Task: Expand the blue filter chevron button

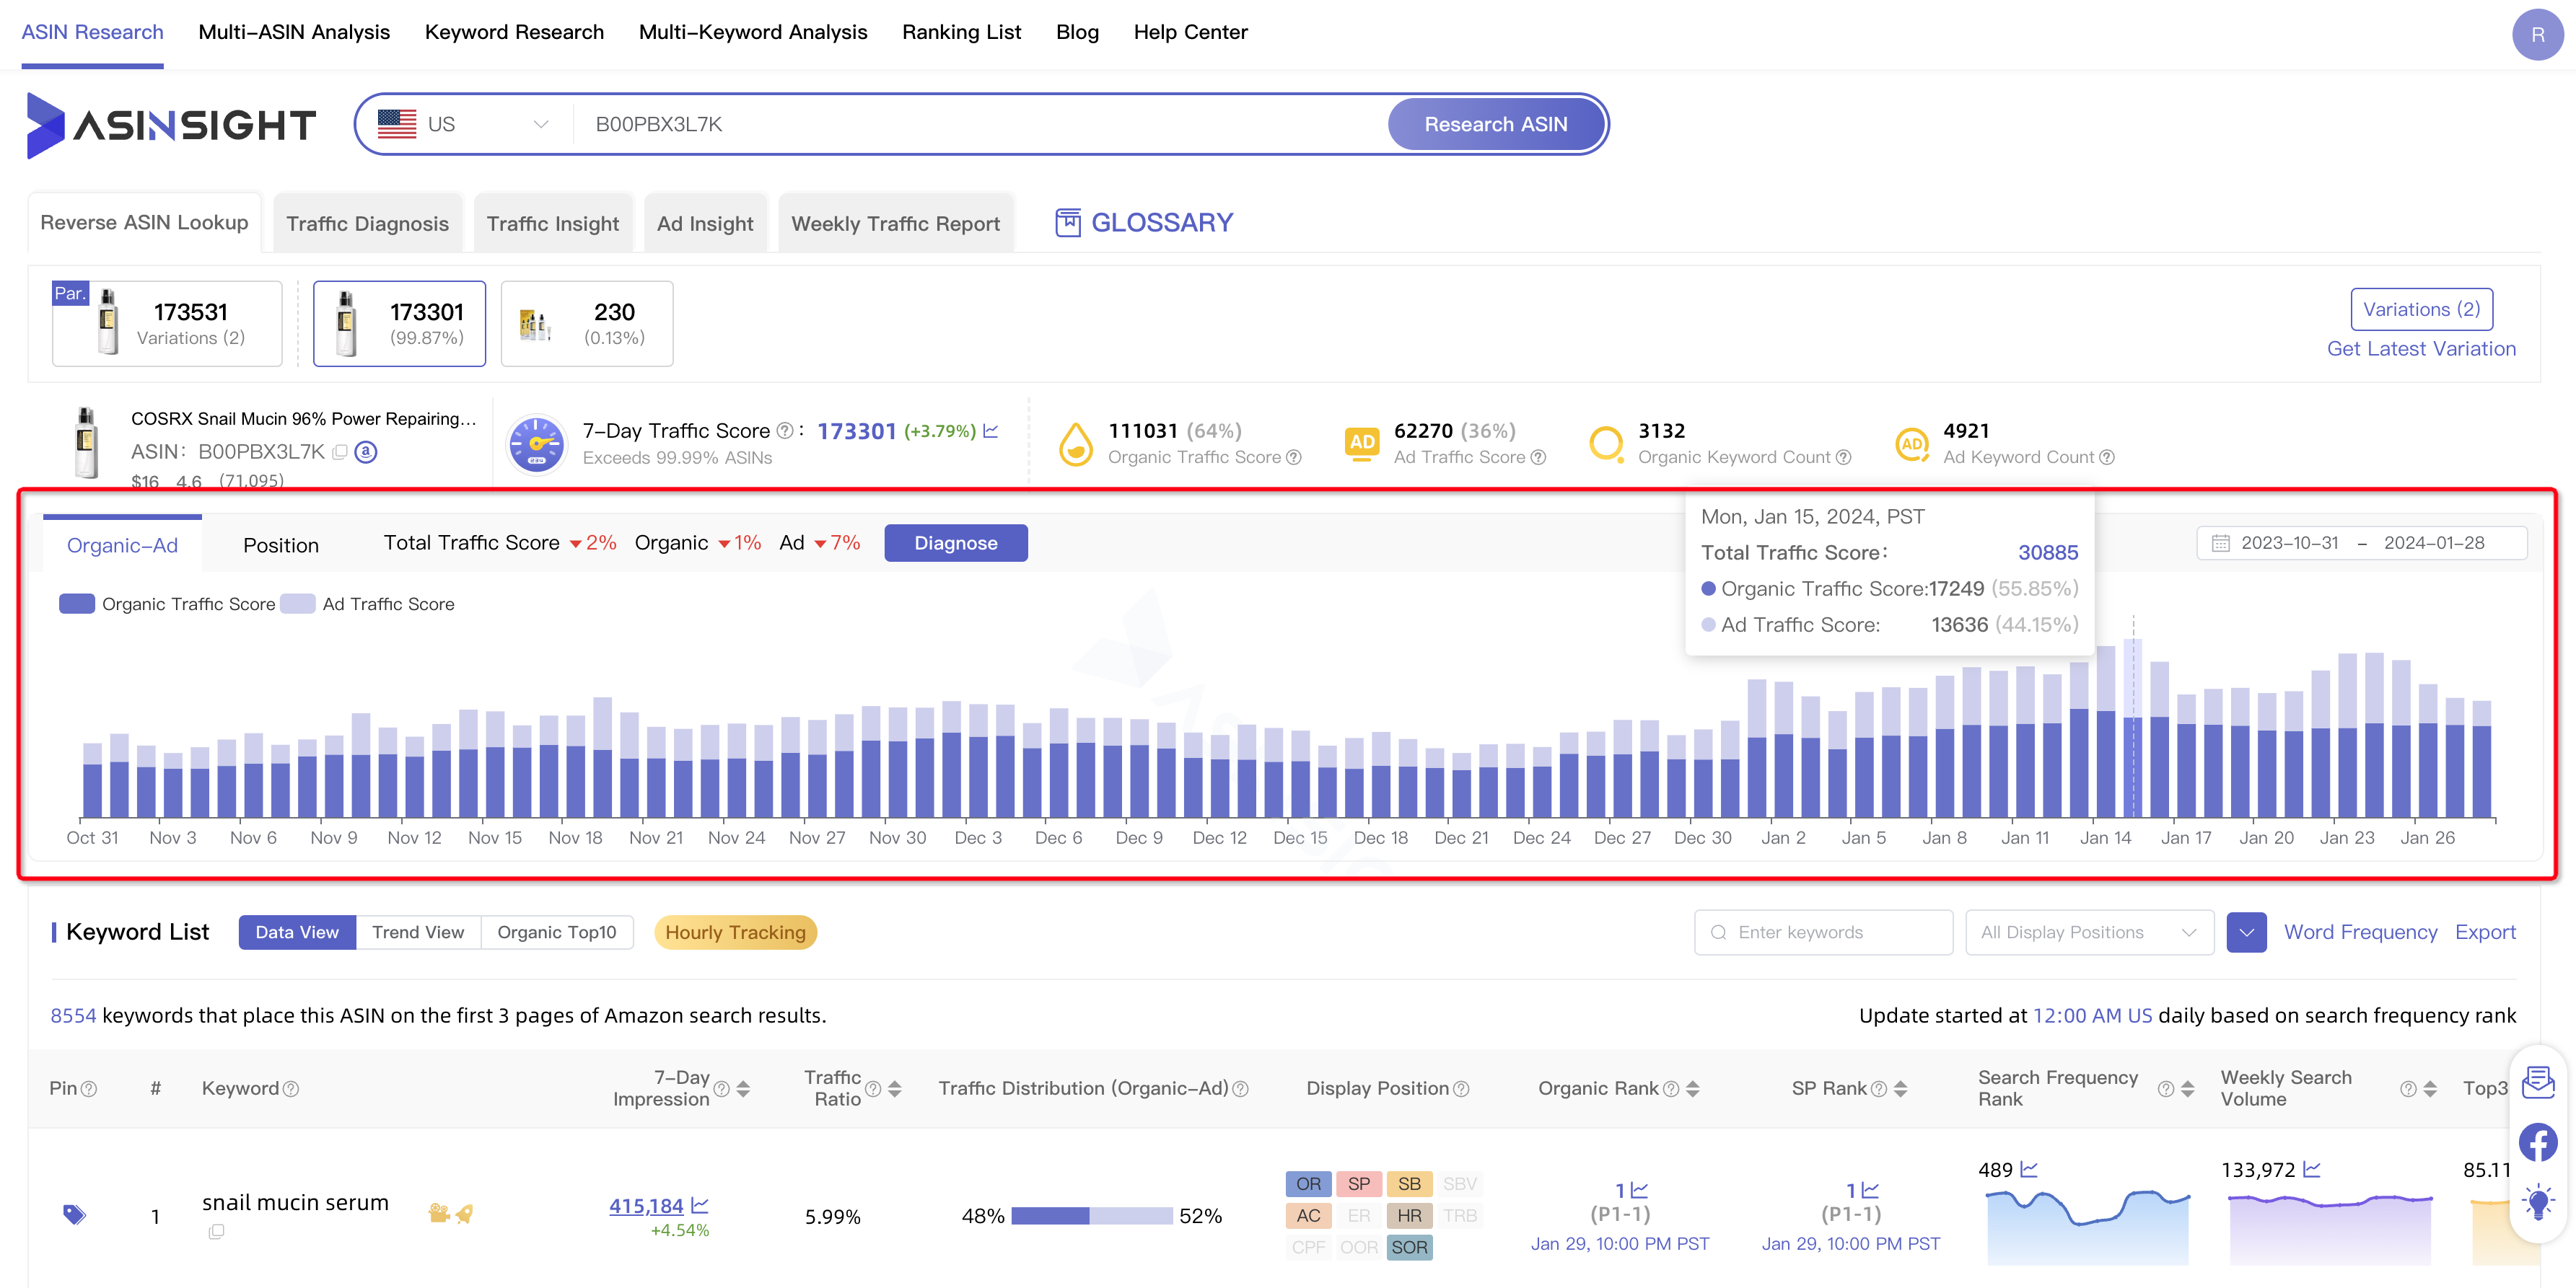Action: (2245, 931)
